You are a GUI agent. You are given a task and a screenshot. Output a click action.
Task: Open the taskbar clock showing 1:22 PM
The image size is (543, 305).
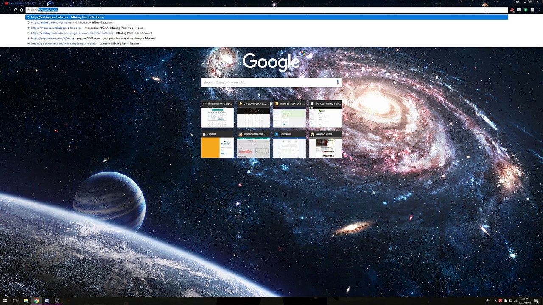[x=524, y=301]
